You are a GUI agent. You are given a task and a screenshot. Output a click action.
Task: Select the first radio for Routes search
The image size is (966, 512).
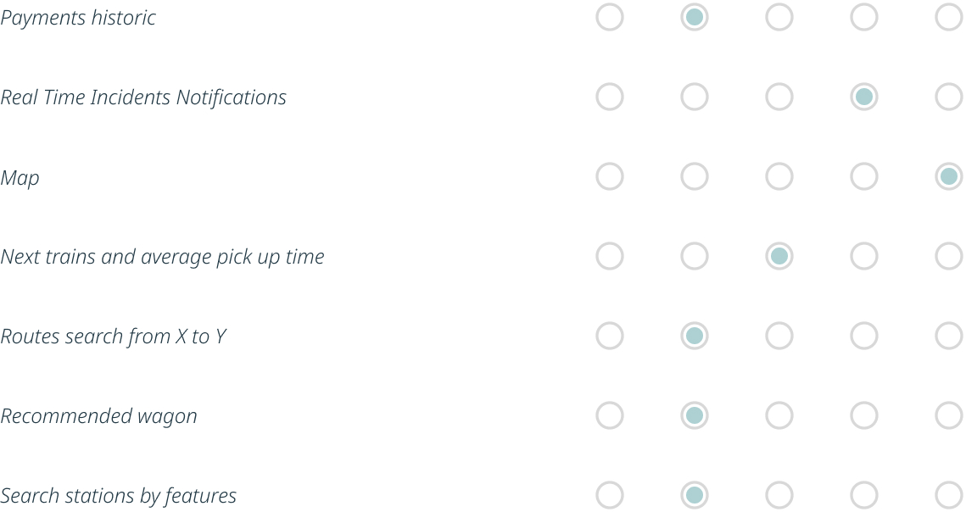(x=610, y=336)
